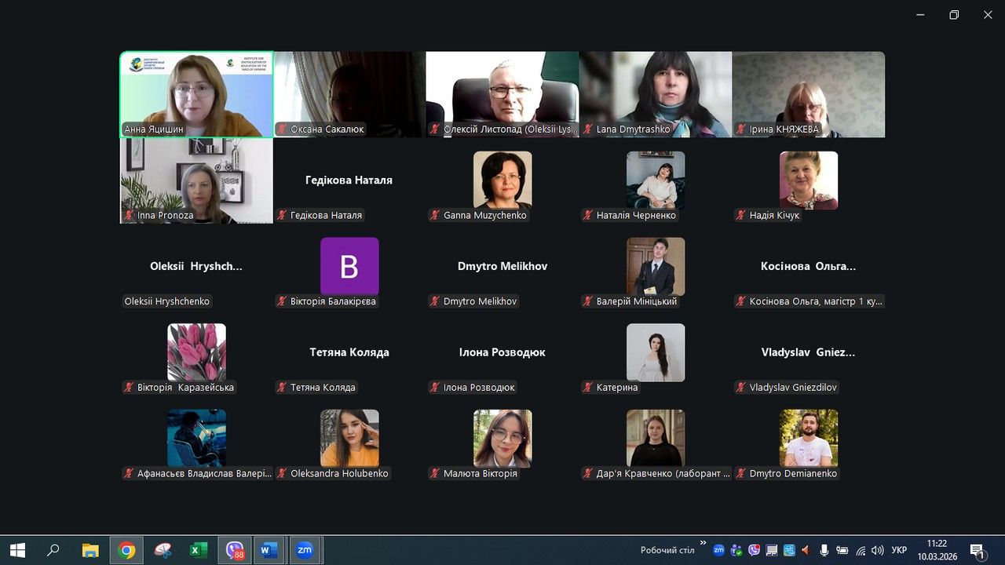Restore down the Zoom meeting window

[954, 15]
